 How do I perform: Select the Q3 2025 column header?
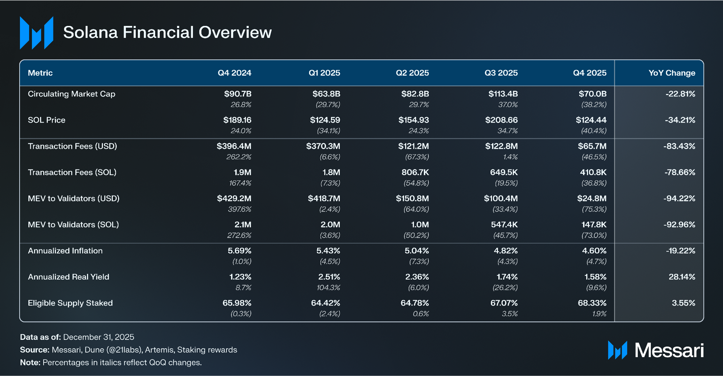click(x=501, y=73)
